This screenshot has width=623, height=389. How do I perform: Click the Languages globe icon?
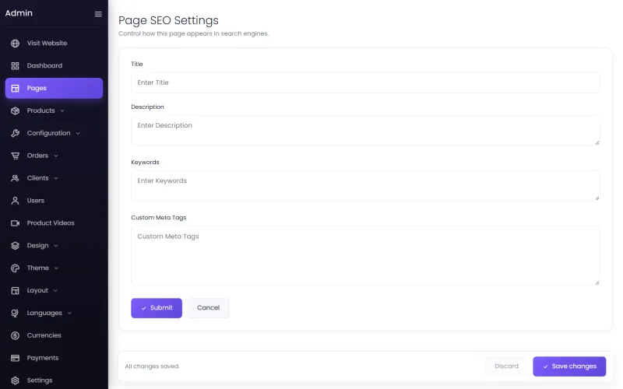(x=15, y=314)
